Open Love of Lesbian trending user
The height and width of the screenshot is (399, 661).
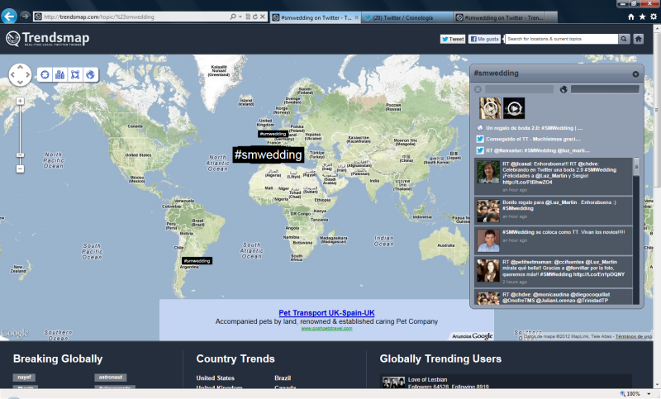(x=427, y=380)
